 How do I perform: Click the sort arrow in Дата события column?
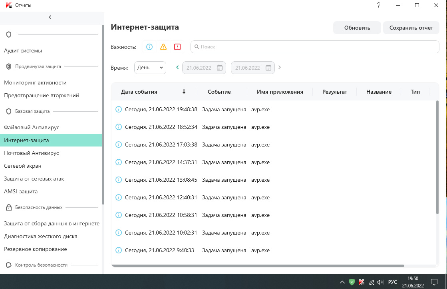184,92
